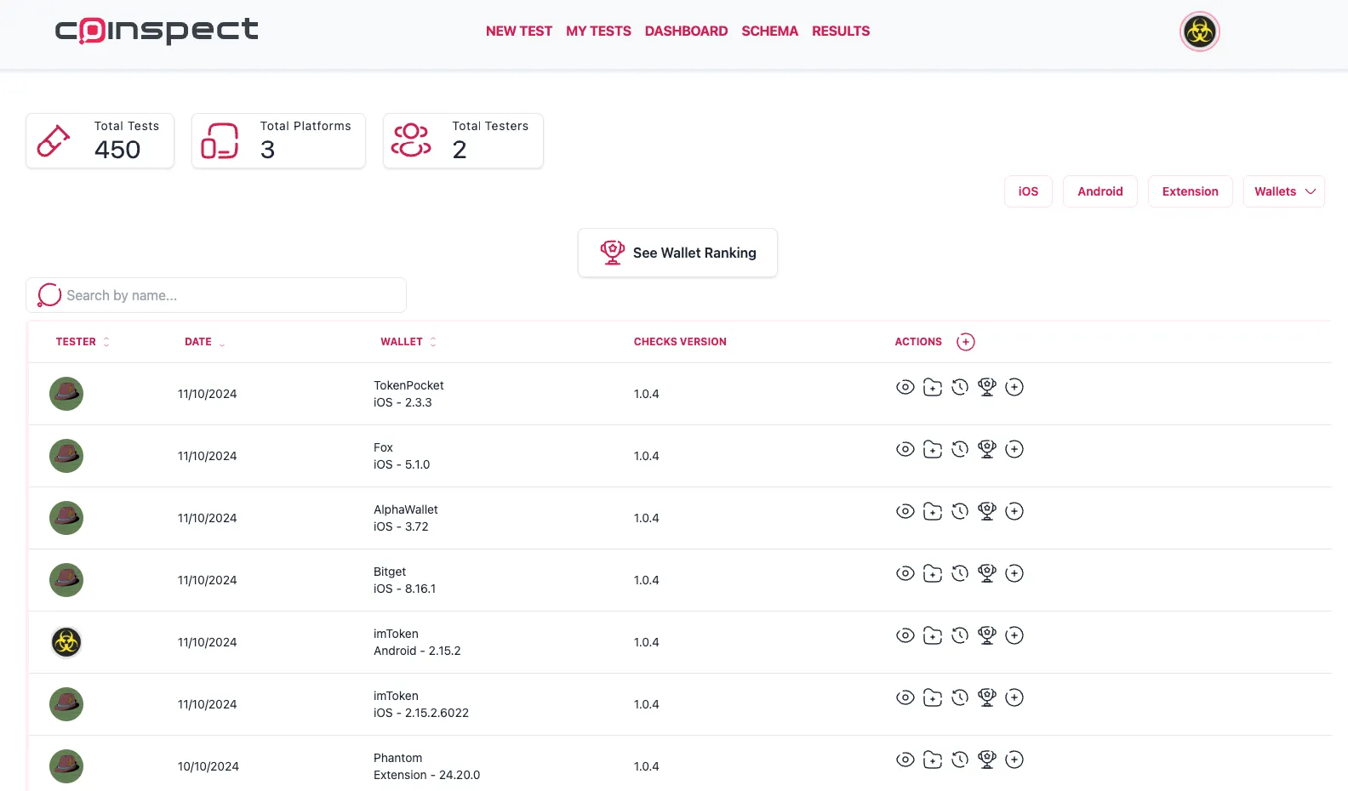The height and width of the screenshot is (791, 1348).
Task: Open history clock icon for Bitget
Action: 960,573
